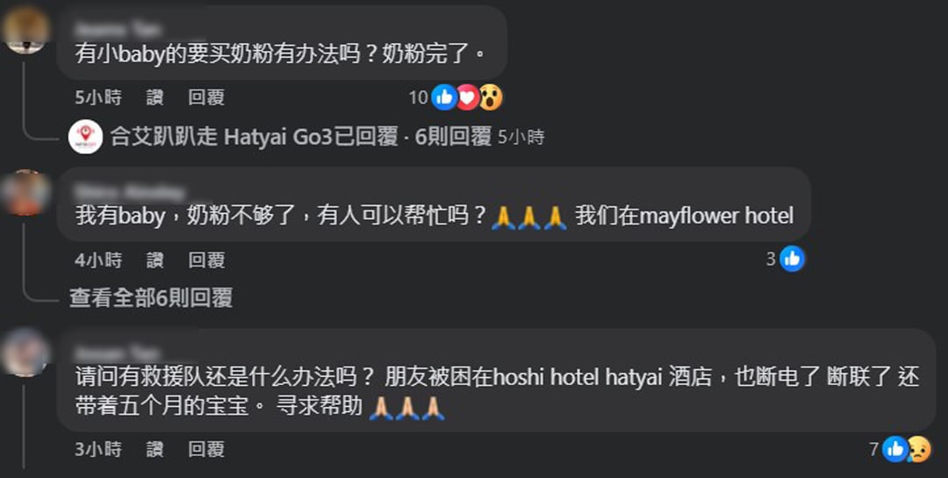
Task: Click the sad reaction emoji on hoshi comment
Action: click(919, 449)
